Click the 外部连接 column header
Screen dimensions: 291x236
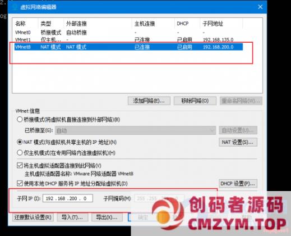pos(76,24)
